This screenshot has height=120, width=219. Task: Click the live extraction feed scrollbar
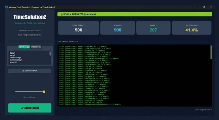211,52
